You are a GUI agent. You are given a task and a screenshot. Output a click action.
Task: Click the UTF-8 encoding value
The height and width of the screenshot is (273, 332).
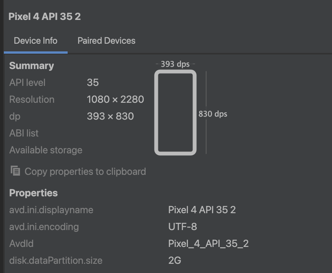[x=183, y=227]
